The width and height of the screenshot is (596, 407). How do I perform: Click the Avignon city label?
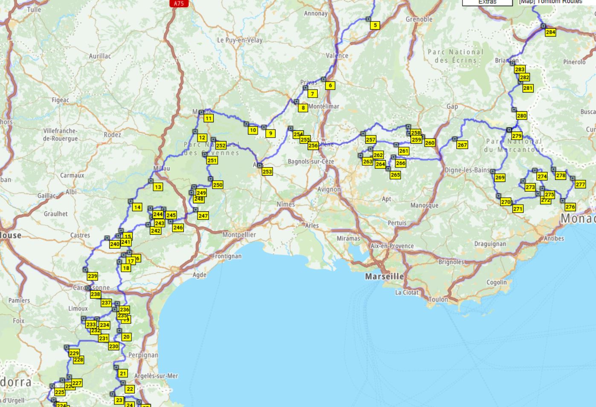(329, 189)
